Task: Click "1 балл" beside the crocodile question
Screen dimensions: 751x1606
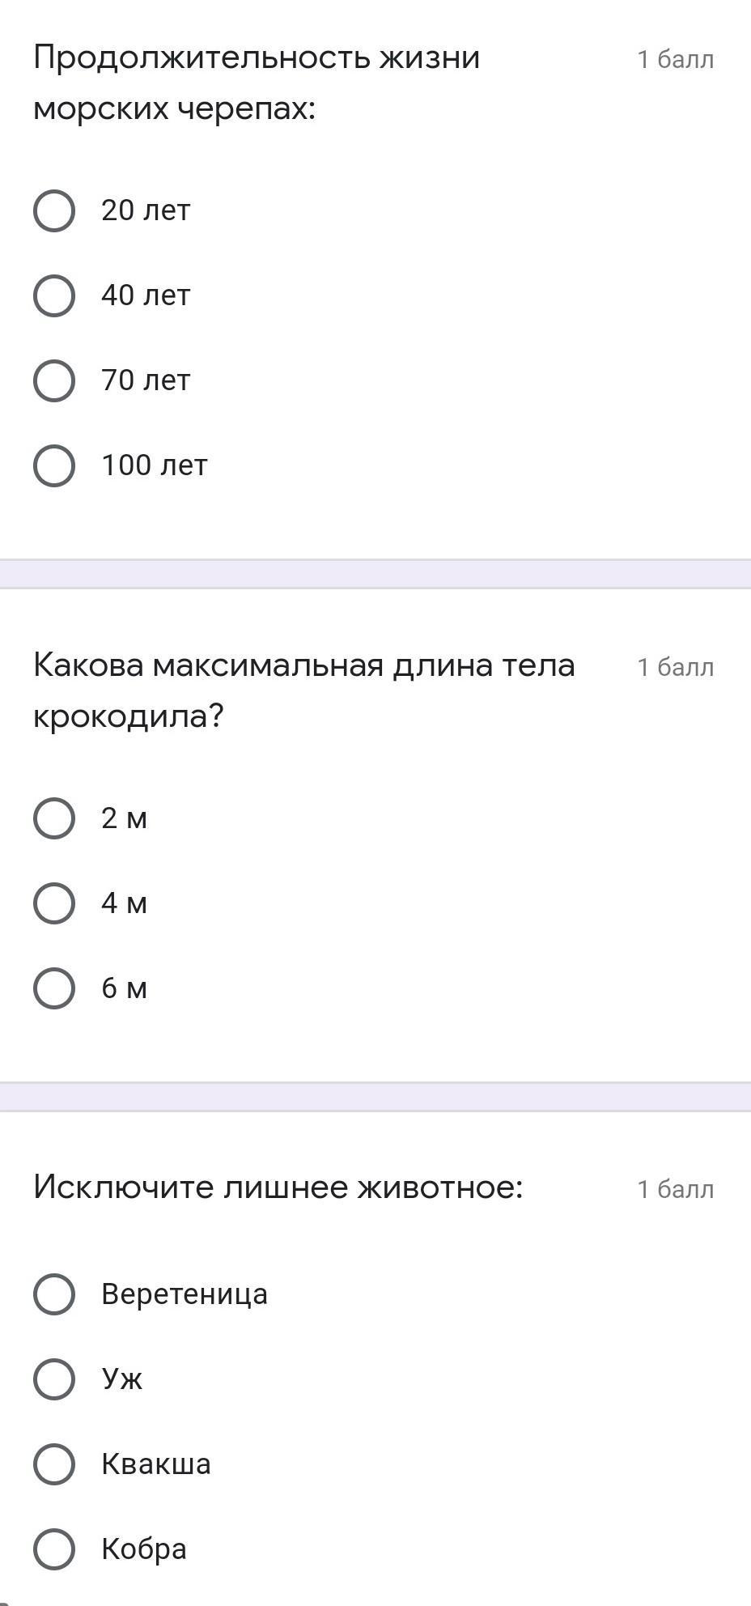Action: point(675,667)
